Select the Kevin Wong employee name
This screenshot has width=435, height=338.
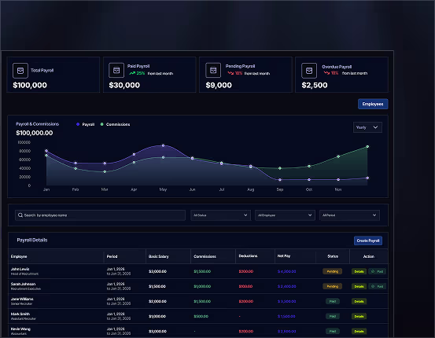(20, 329)
